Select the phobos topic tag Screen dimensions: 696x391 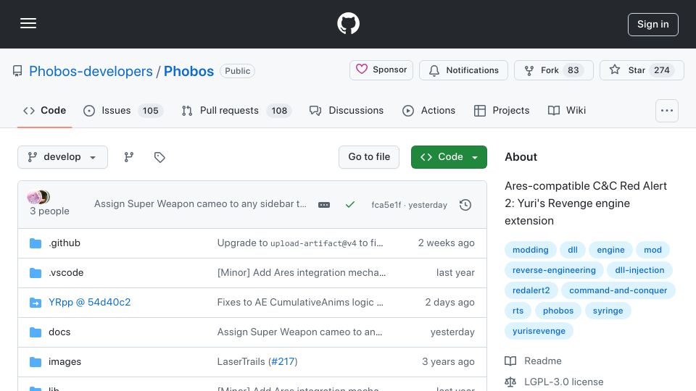pos(558,311)
